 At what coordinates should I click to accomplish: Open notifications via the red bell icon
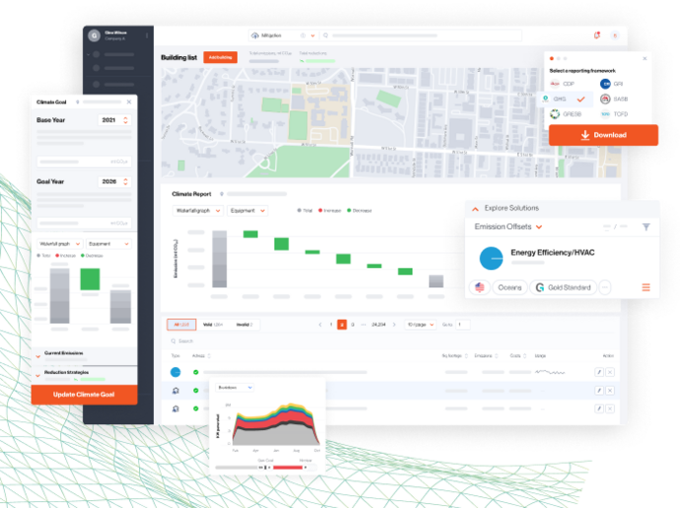click(597, 35)
